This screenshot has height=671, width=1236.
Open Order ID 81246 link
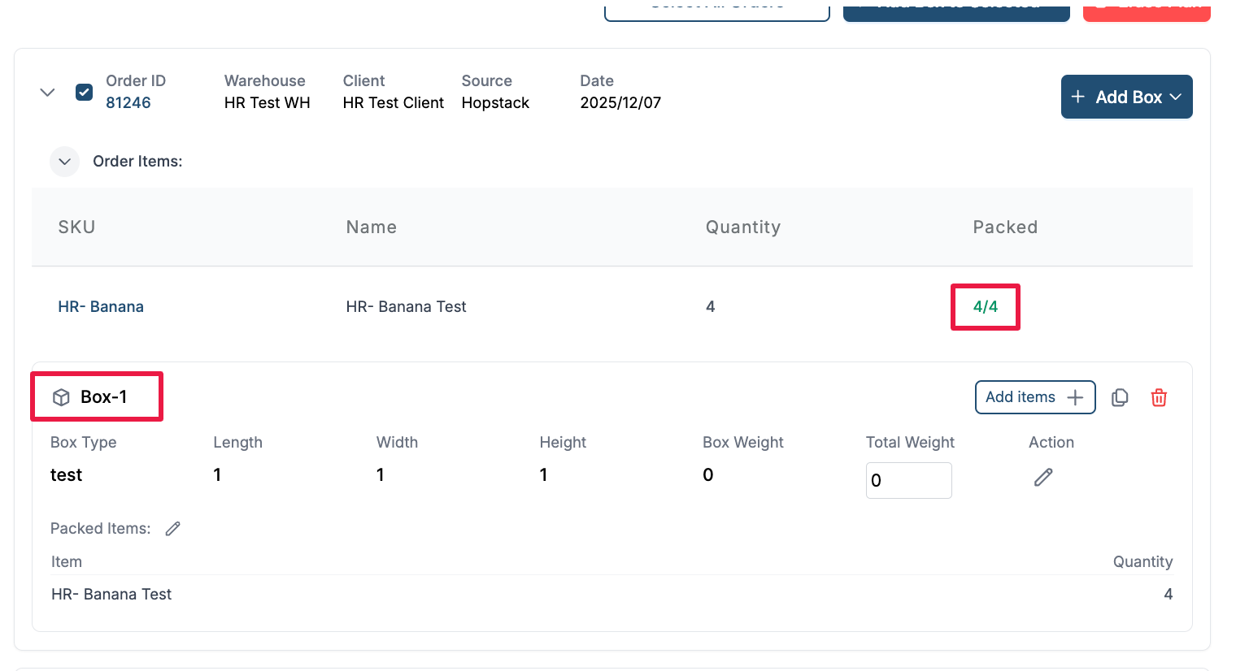click(128, 103)
